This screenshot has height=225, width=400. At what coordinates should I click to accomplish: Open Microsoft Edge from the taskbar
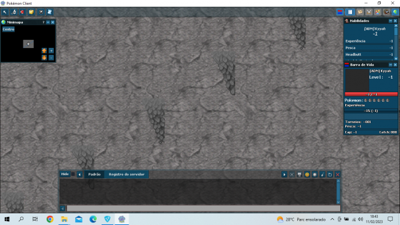pos(93,219)
